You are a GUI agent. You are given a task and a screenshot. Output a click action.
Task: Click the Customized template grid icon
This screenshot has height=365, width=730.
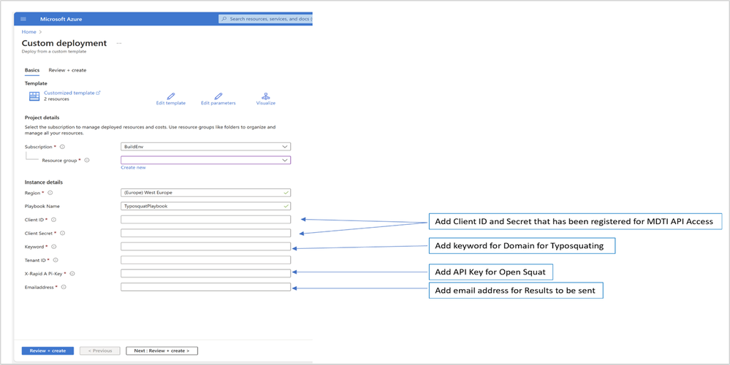click(34, 96)
